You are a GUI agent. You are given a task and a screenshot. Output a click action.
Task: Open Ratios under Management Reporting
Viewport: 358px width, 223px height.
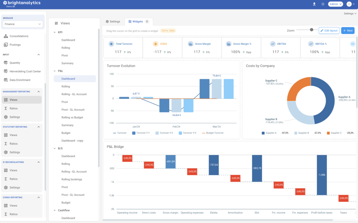(x=13, y=108)
